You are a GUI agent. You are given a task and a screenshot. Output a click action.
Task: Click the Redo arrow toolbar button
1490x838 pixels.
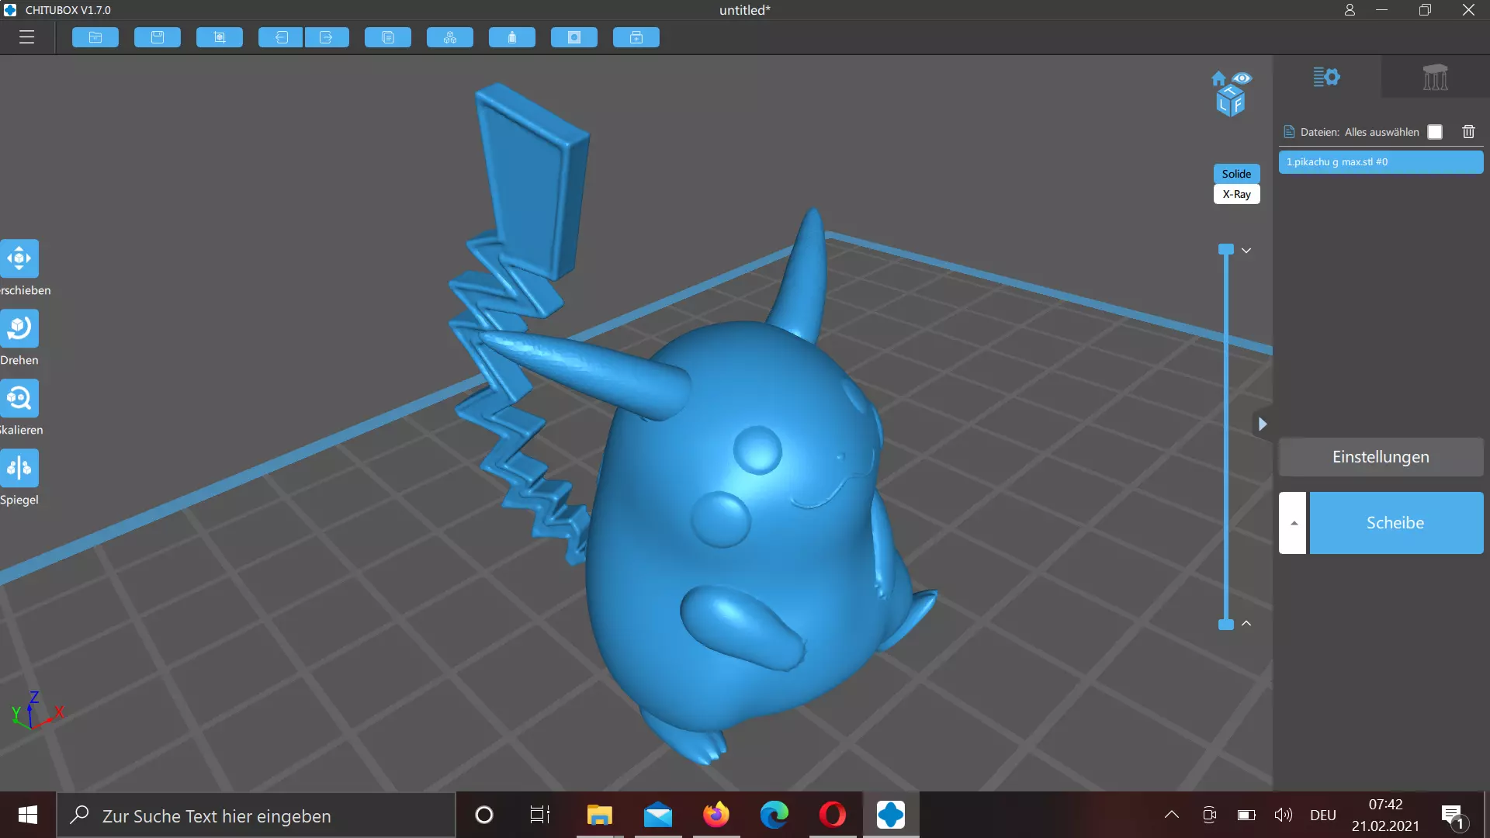point(327,37)
